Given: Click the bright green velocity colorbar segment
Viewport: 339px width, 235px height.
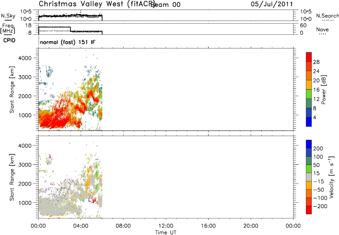Looking at the screenshot, I should [x=309, y=169].
